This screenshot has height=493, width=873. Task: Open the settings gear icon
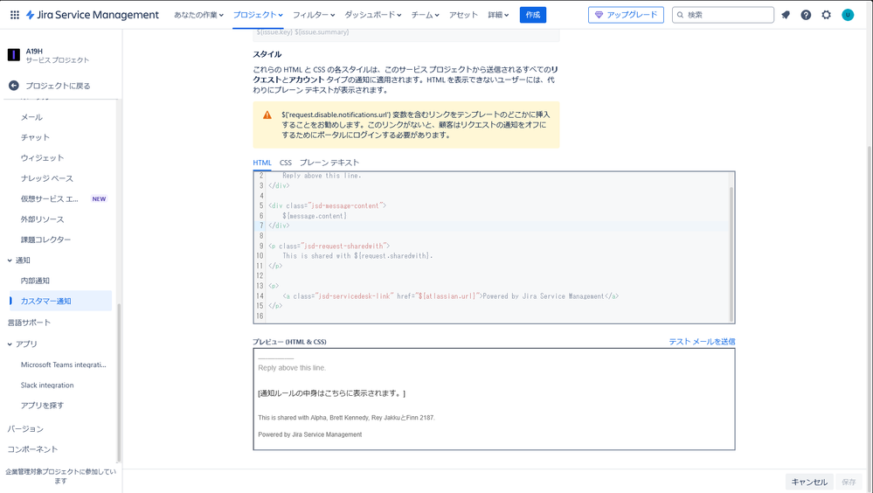pos(826,15)
